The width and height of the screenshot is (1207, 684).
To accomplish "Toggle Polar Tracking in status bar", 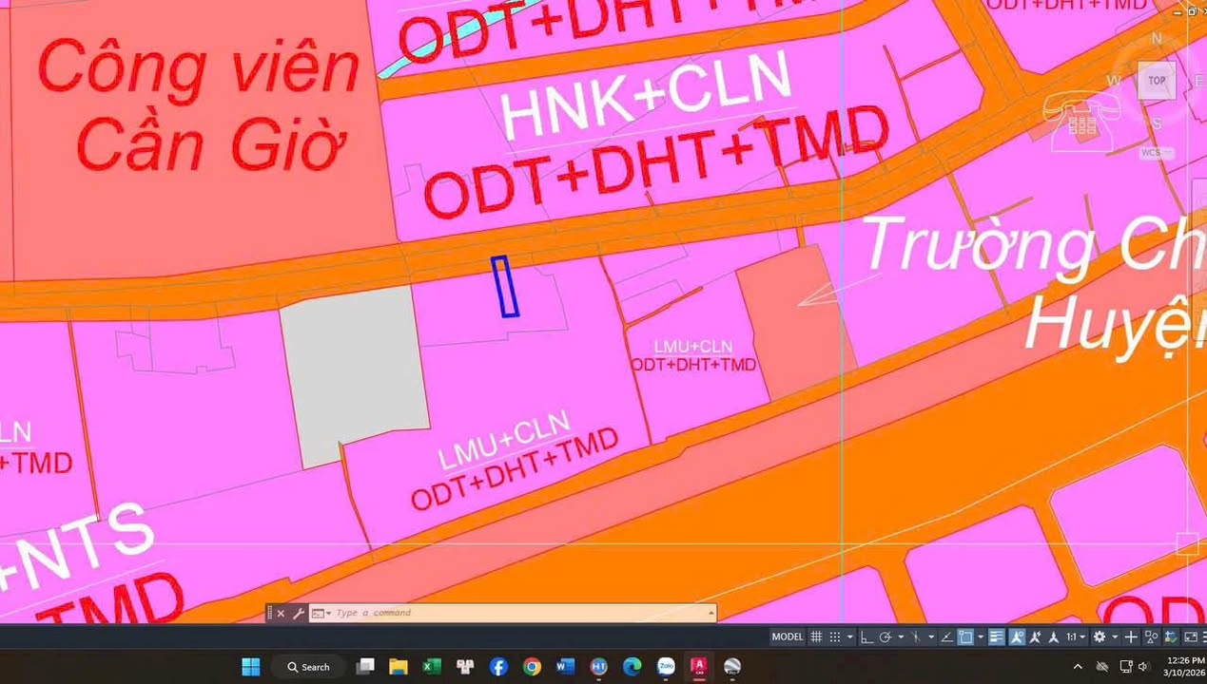I will pos(886,636).
